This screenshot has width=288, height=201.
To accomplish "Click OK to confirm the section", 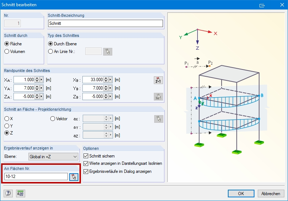I will coord(241,194).
